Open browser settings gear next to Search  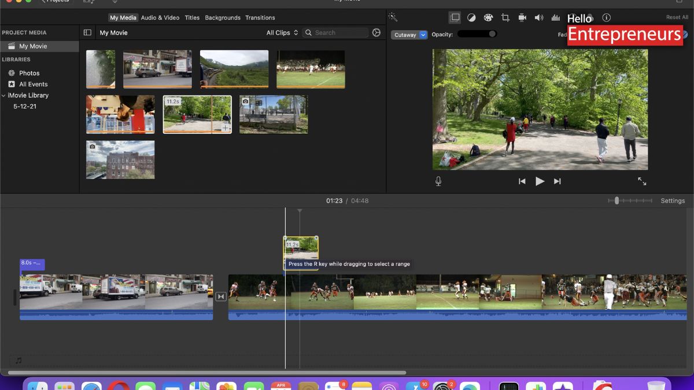pyautogui.click(x=376, y=33)
